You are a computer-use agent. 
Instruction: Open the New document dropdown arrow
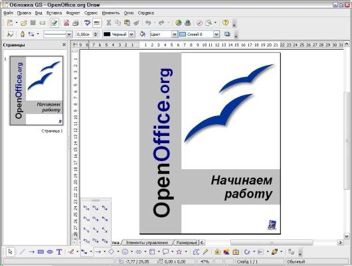coord(17,23)
